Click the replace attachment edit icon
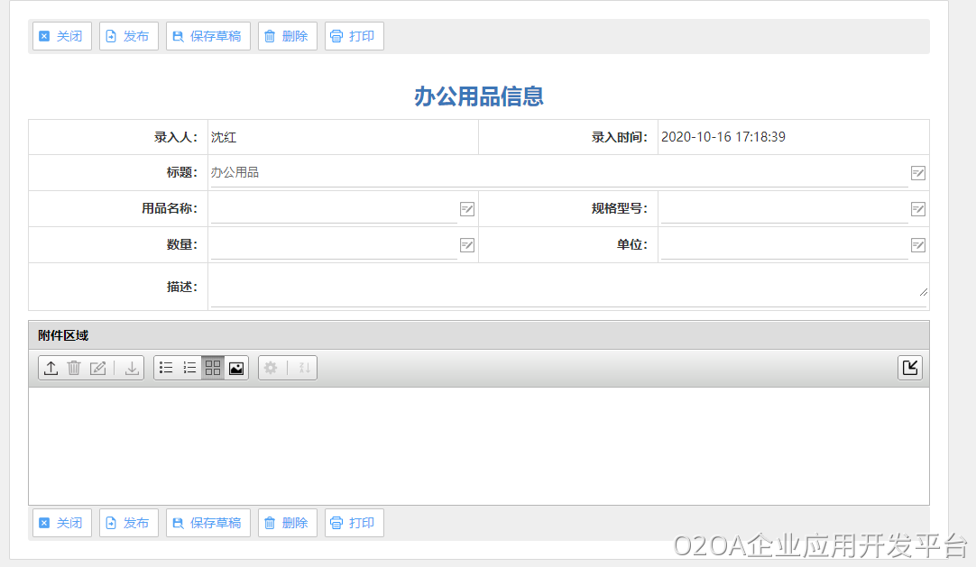 (x=98, y=368)
